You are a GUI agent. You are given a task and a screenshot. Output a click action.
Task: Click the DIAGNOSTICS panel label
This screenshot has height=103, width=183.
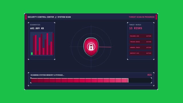(35, 25)
